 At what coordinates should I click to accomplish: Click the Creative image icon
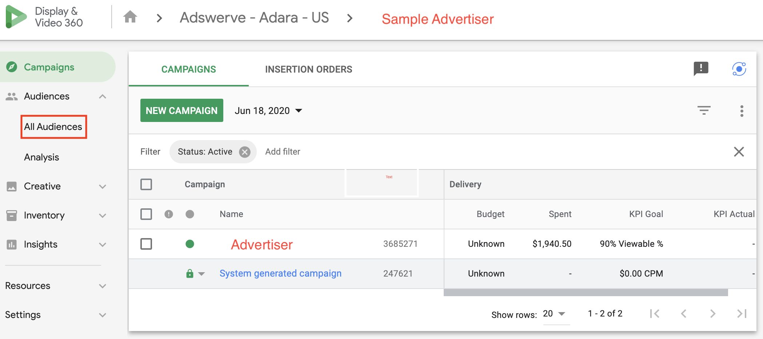click(x=12, y=187)
